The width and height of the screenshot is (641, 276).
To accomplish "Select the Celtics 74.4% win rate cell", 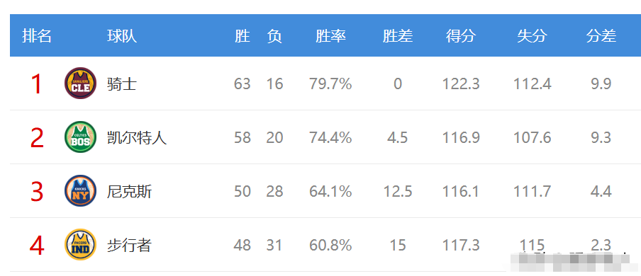I will 330,137.
